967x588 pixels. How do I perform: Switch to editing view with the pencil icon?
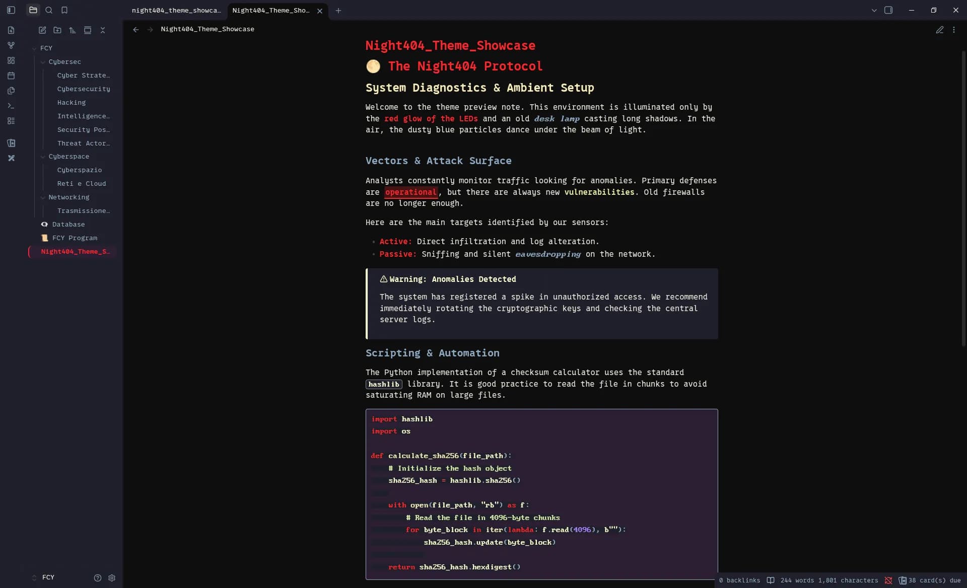940,30
